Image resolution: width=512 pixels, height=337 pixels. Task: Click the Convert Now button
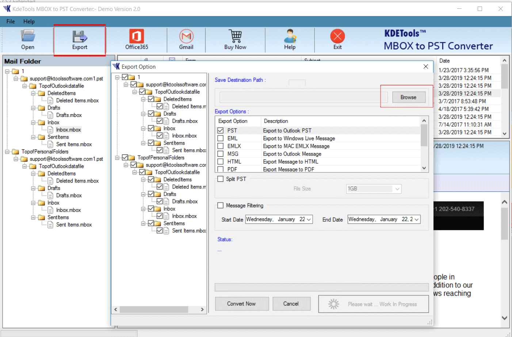[x=241, y=304]
